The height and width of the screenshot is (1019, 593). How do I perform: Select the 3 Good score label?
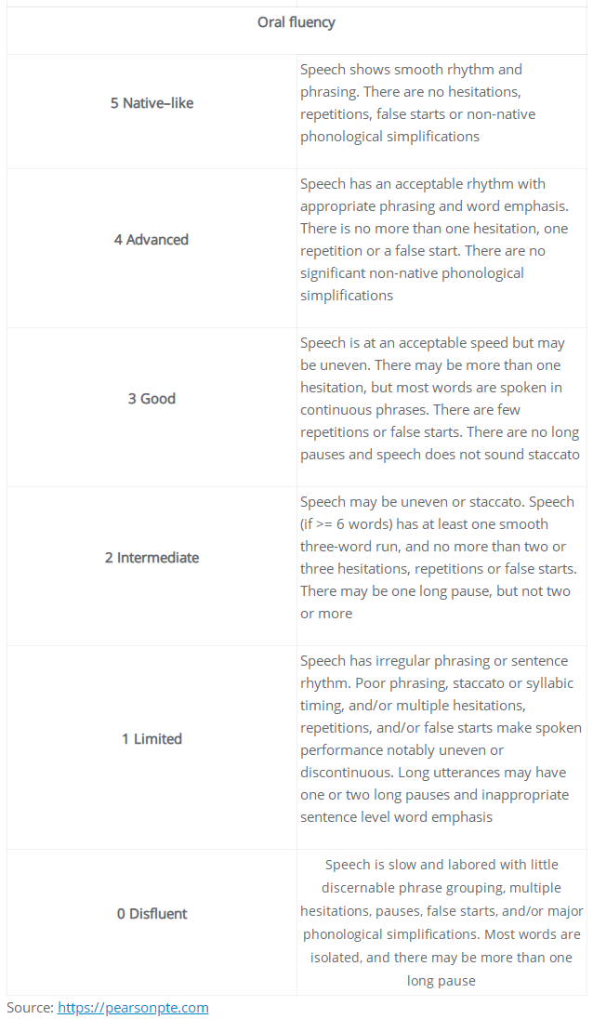152,398
